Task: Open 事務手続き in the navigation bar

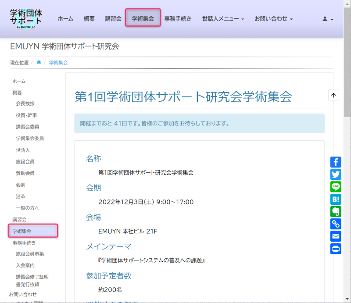Action: click(178, 19)
